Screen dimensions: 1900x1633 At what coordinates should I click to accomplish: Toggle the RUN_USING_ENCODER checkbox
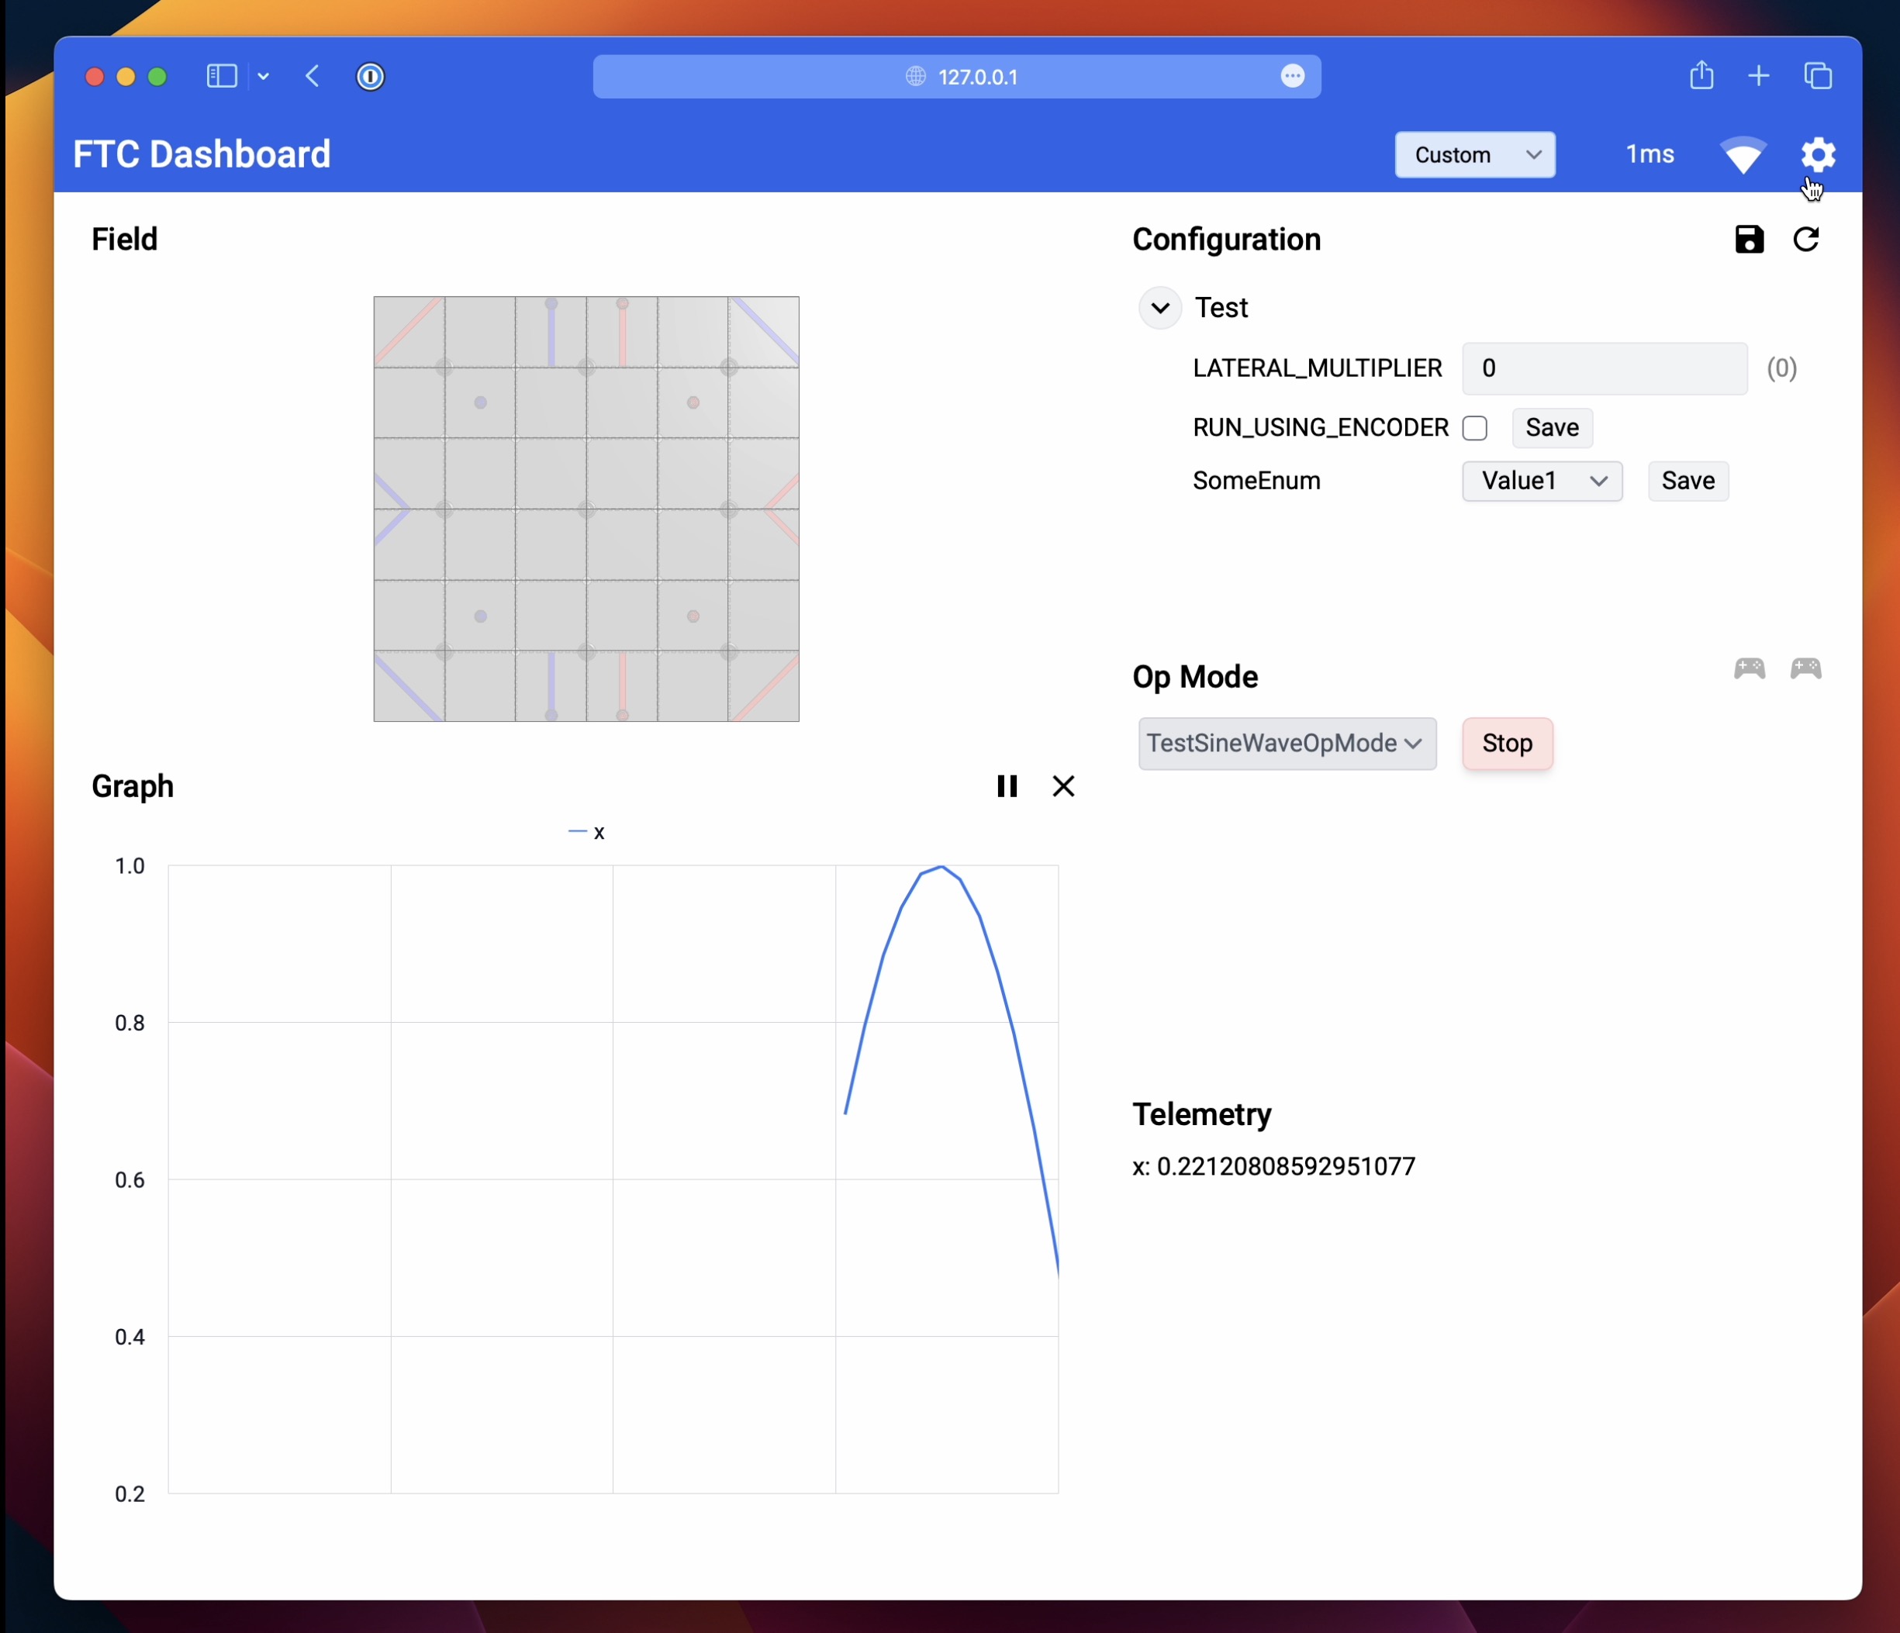(x=1474, y=428)
